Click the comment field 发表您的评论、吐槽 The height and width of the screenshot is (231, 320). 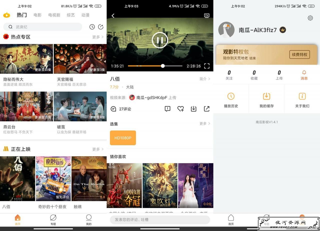[x=160, y=219]
